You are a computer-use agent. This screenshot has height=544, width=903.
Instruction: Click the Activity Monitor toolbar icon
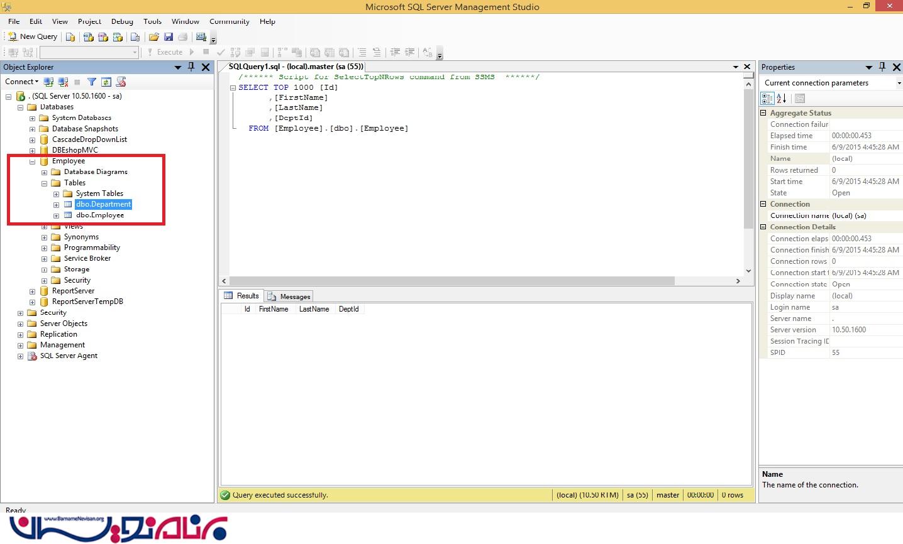point(201,37)
